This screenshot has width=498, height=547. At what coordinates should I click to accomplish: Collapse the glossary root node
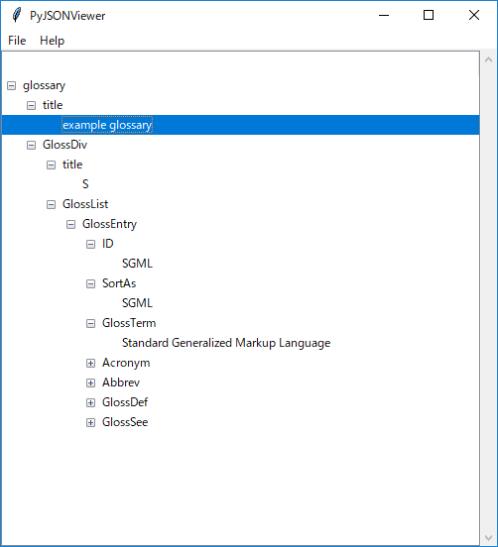click(x=12, y=86)
